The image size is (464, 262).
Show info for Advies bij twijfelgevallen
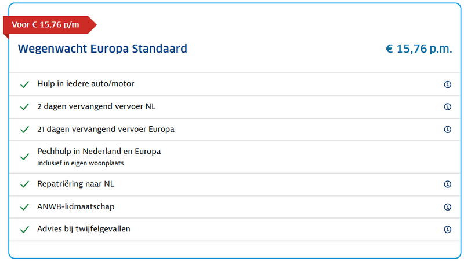pos(447,230)
